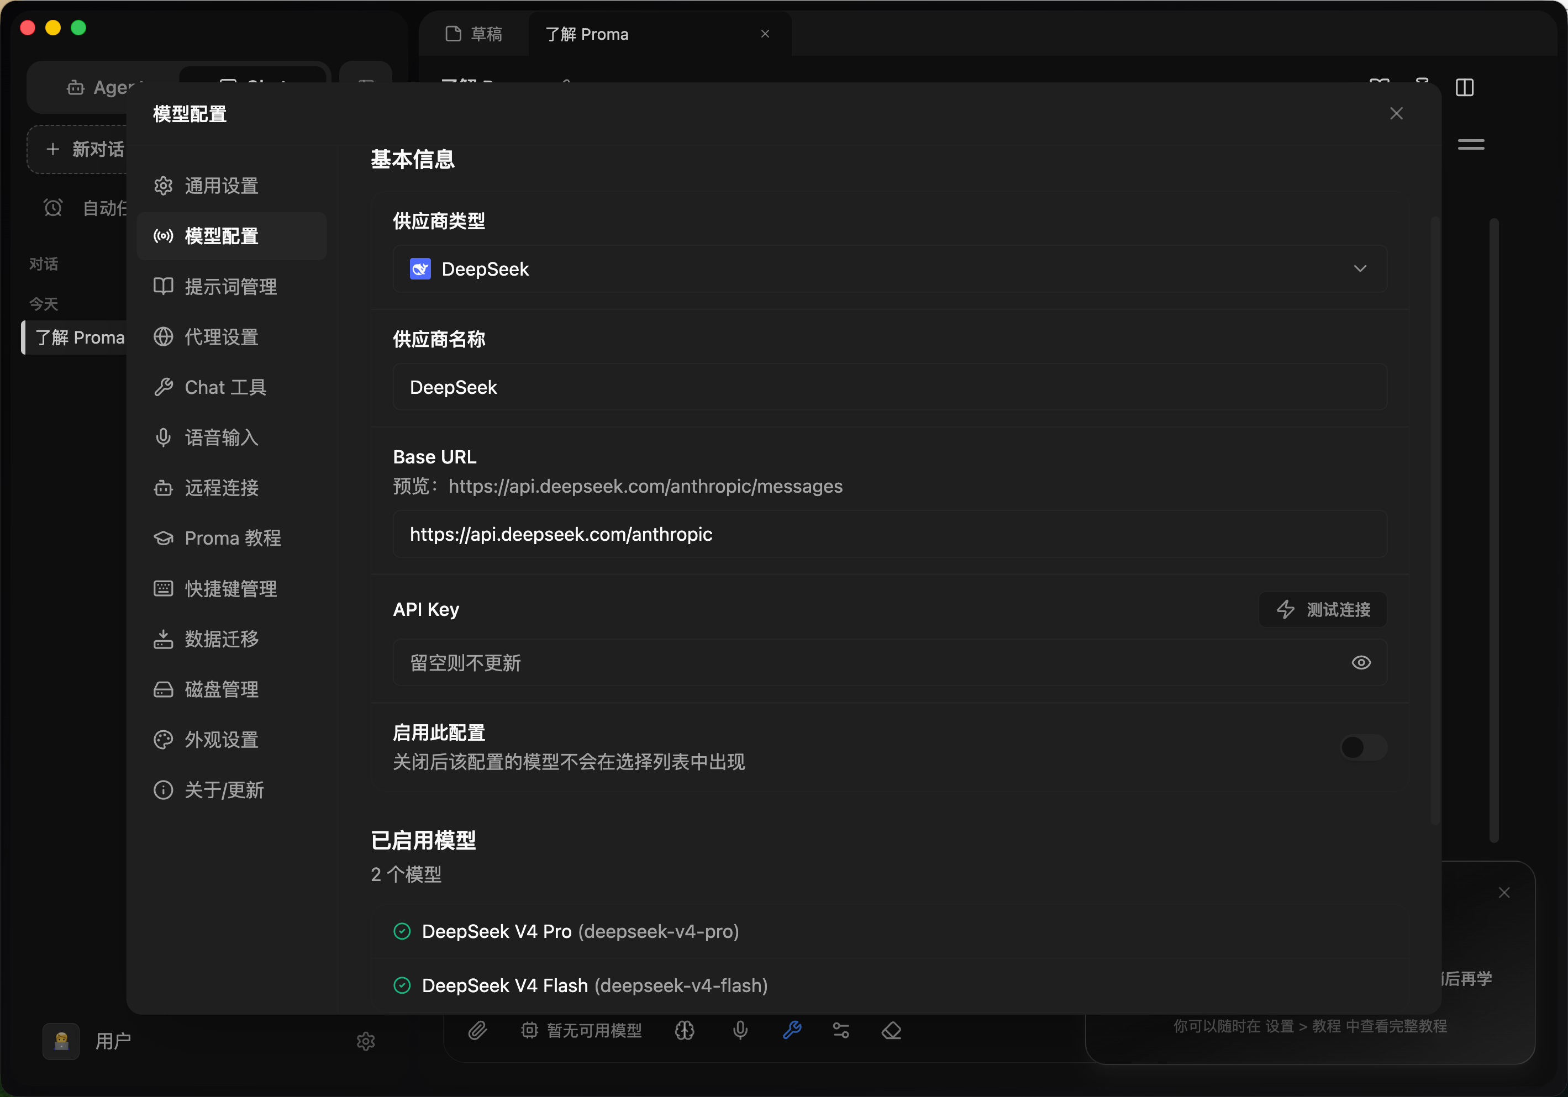Click the 自动任务 alarm clock icon
The height and width of the screenshot is (1097, 1568).
pyautogui.click(x=53, y=208)
